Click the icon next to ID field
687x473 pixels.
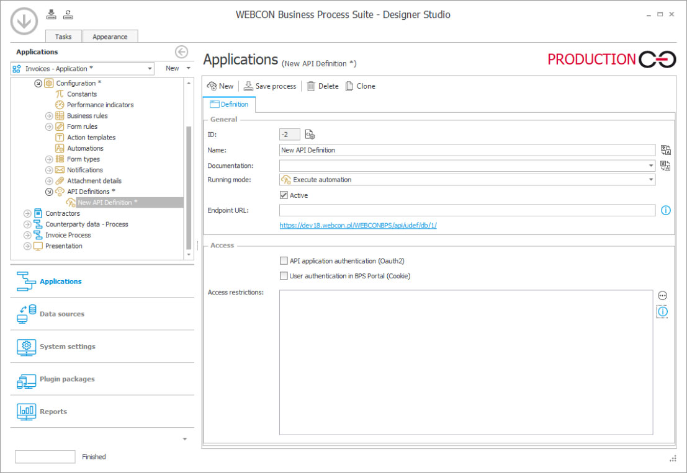pos(310,135)
